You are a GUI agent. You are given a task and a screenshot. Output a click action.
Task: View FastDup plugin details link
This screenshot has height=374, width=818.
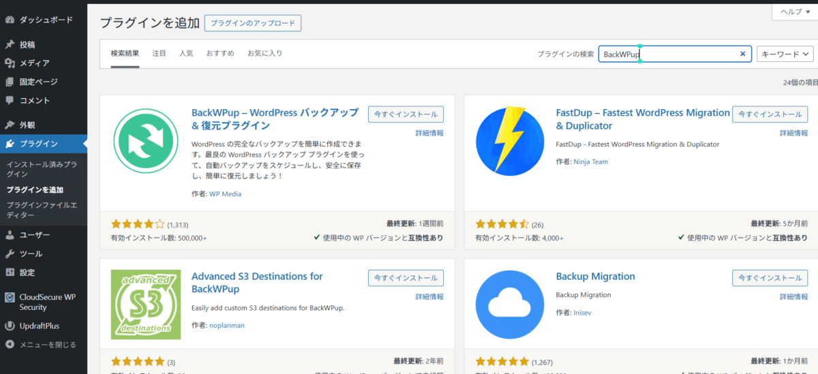point(794,134)
